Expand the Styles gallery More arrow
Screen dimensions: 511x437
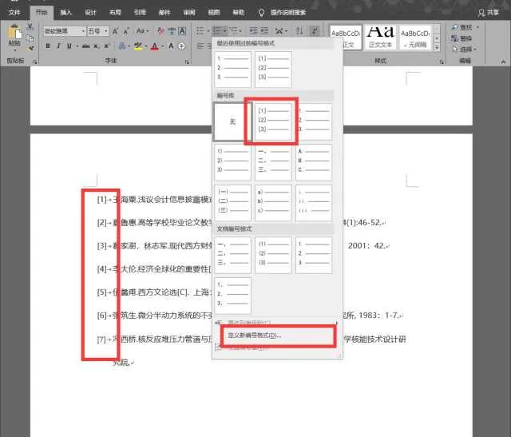point(437,47)
